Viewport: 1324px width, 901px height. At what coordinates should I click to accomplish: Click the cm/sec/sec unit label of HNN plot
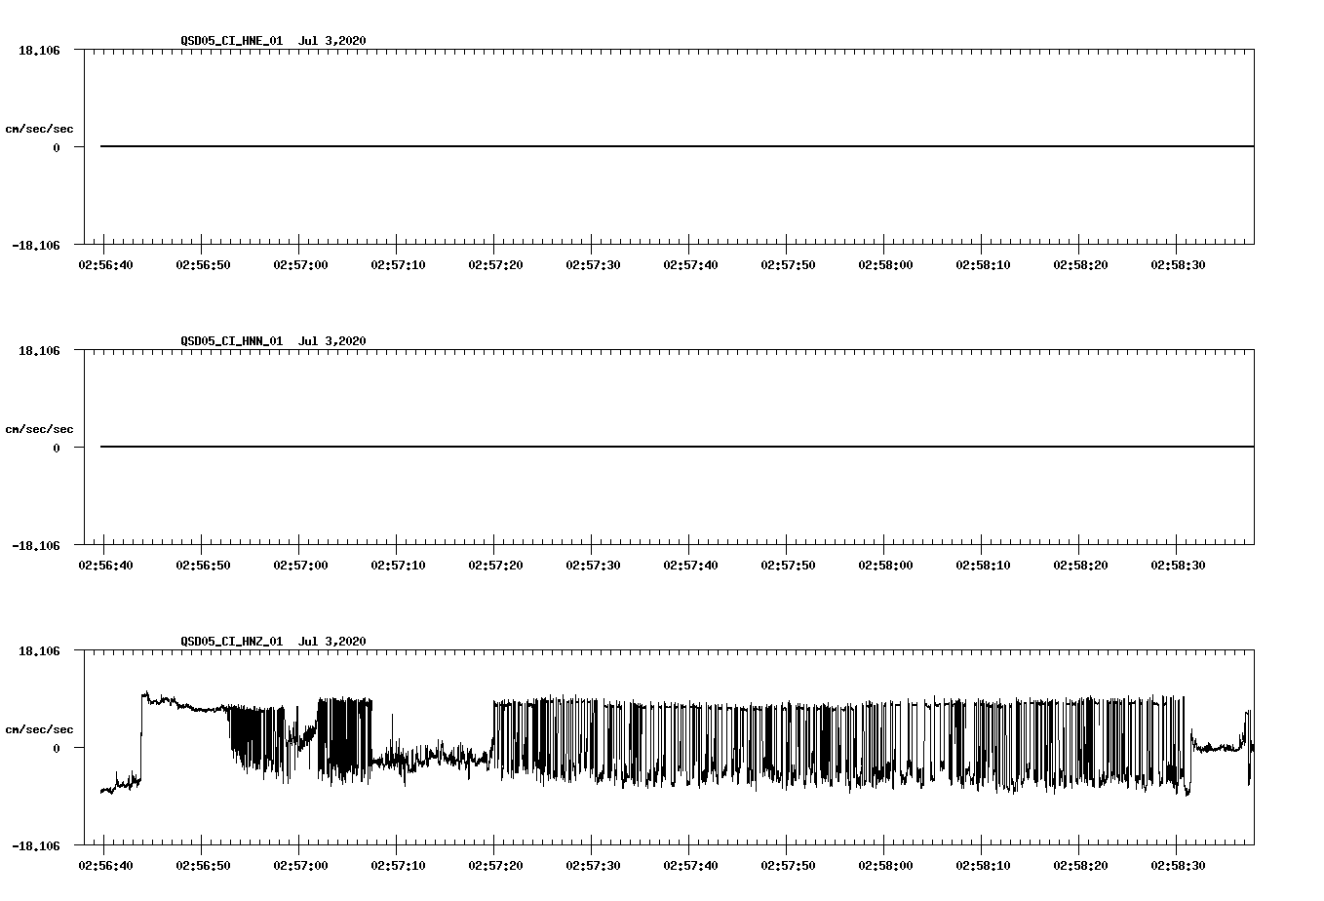click(39, 429)
